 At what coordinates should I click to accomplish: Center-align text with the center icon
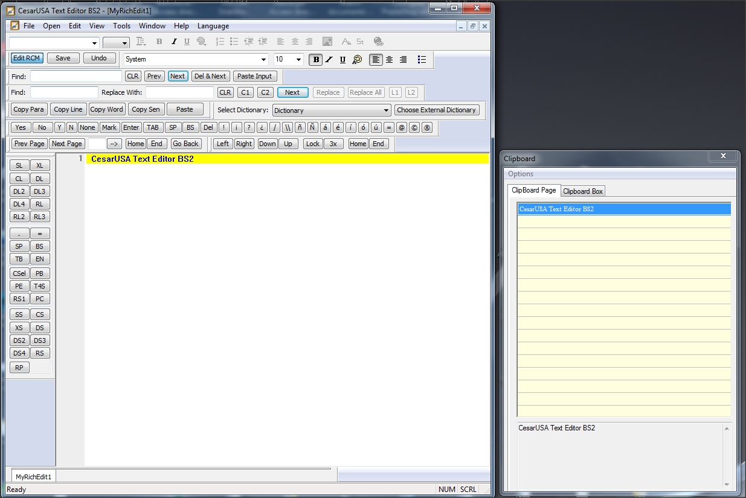coord(390,59)
